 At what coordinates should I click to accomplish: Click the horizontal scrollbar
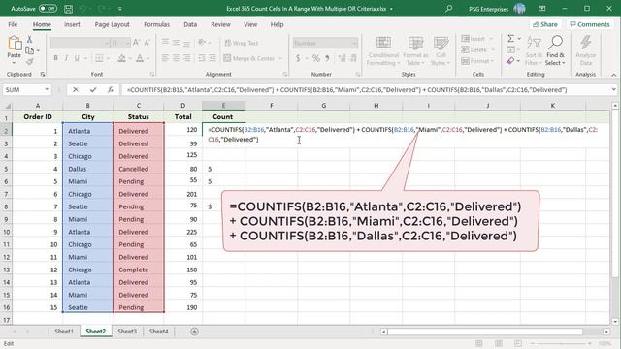point(485,332)
